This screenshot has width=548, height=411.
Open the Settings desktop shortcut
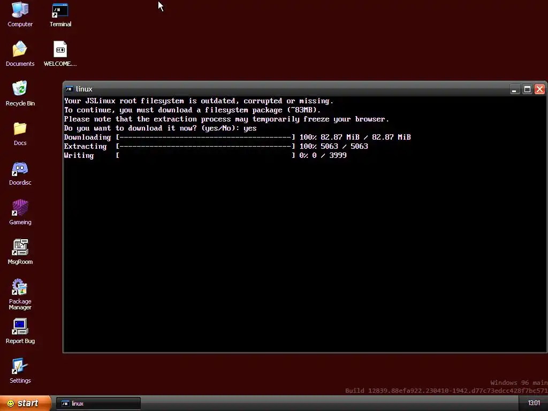(x=20, y=371)
